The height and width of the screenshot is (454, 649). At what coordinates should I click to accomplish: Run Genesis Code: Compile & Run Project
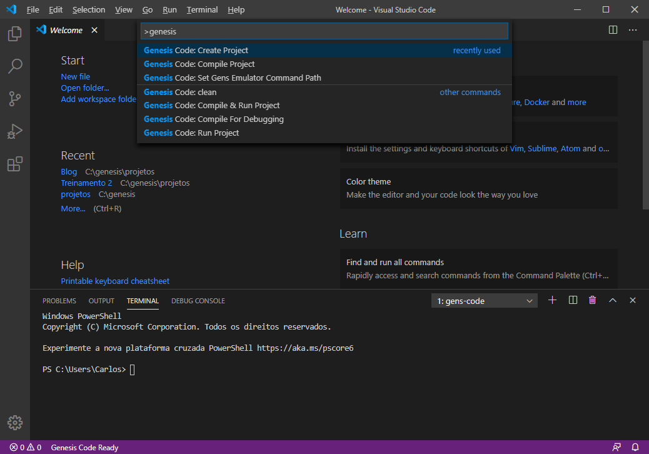click(324, 106)
